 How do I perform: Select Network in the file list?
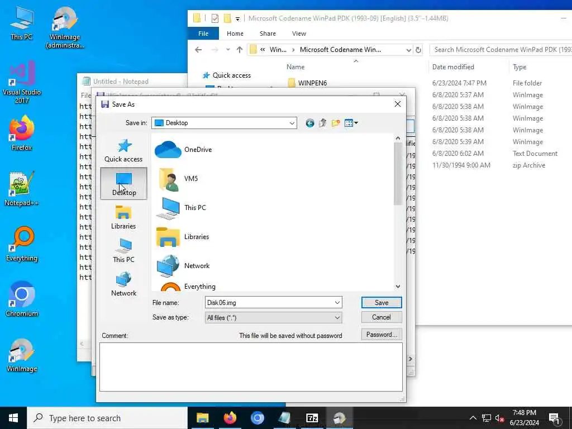tap(183, 266)
